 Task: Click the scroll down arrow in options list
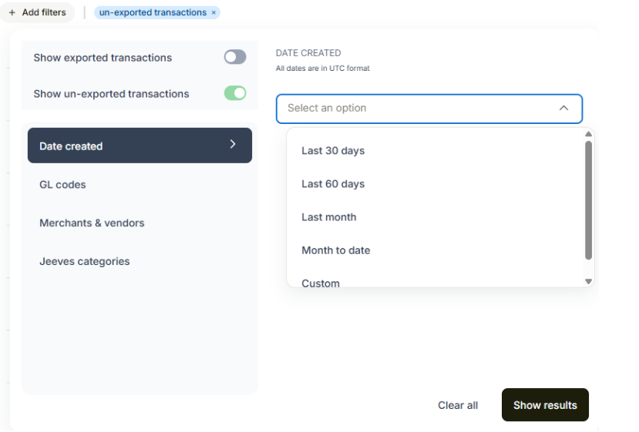point(588,282)
